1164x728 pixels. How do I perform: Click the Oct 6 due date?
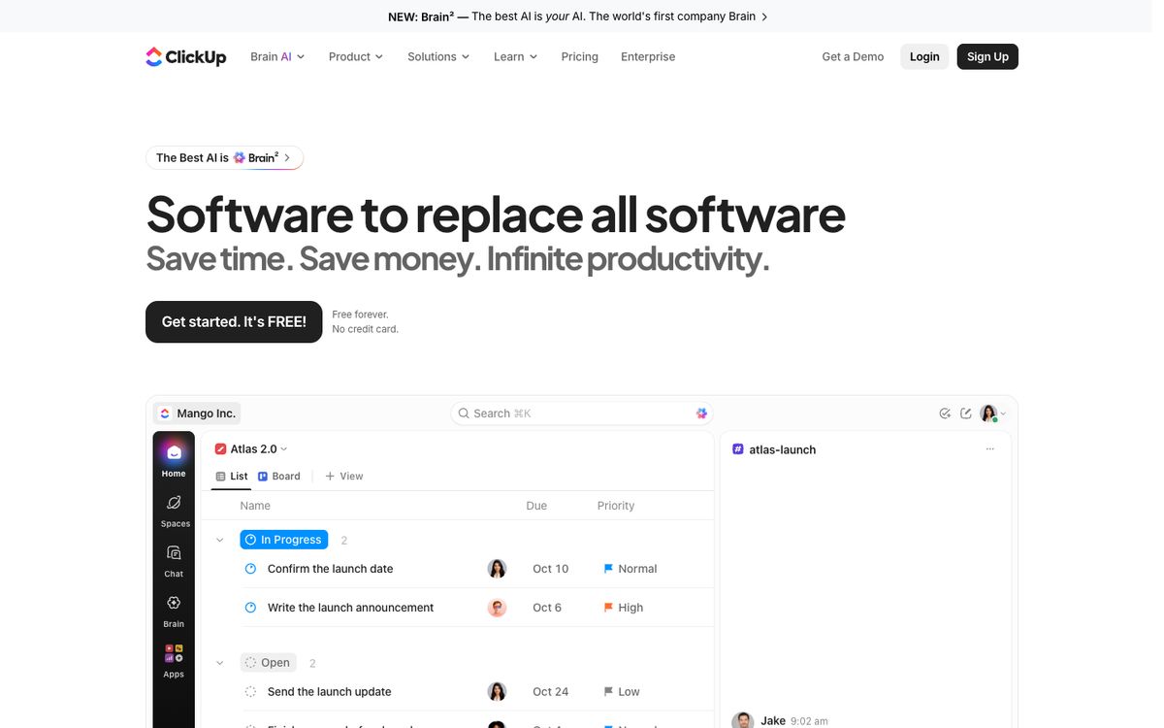click(547, 608)
